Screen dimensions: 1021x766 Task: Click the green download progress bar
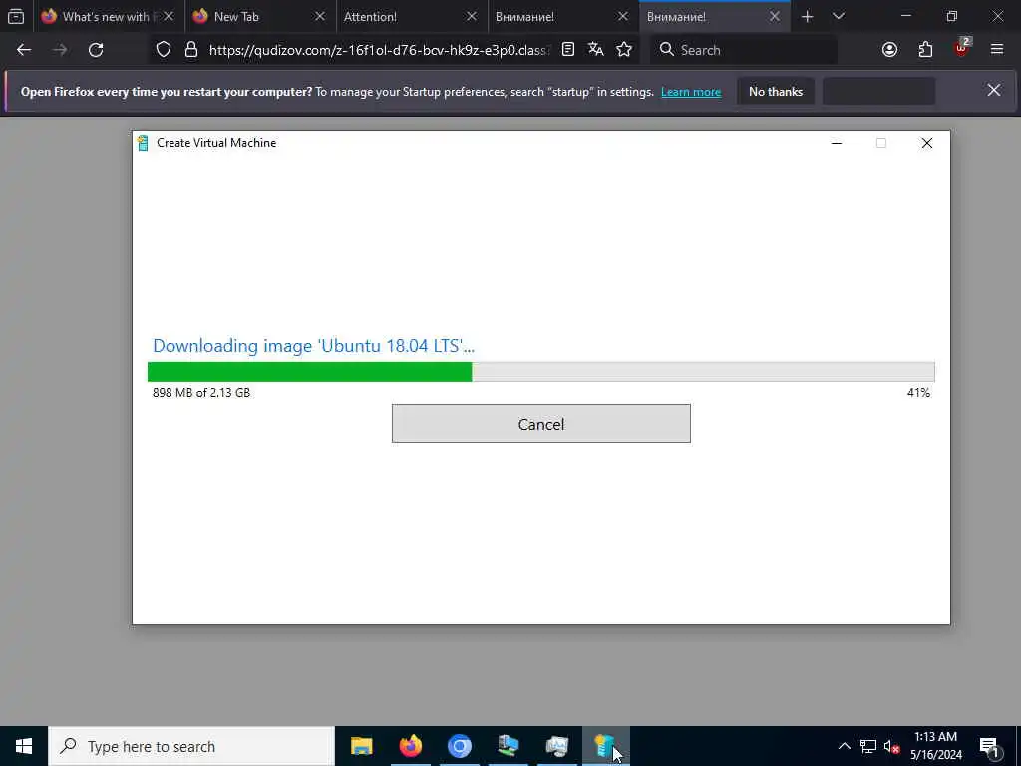click(541, 372)
